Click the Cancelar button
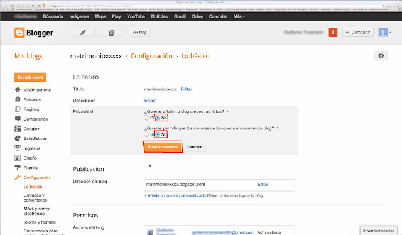This screenshot has height=235, width=402. click(195, 147)
